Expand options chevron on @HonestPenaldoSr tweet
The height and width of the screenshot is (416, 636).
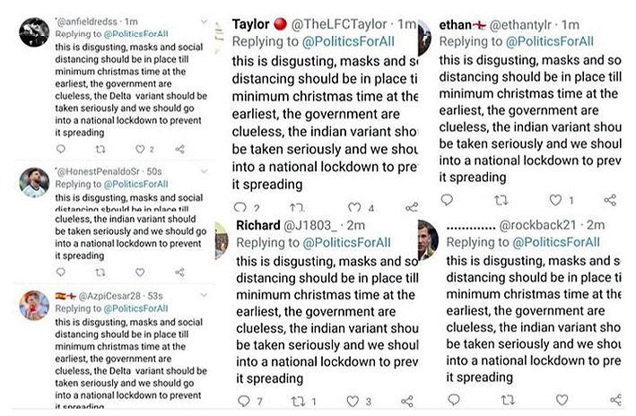[204, 171]
